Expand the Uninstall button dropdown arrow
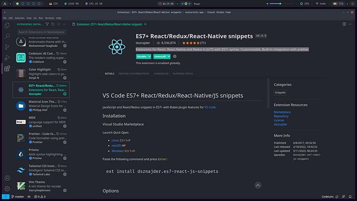 pos(169,57)
